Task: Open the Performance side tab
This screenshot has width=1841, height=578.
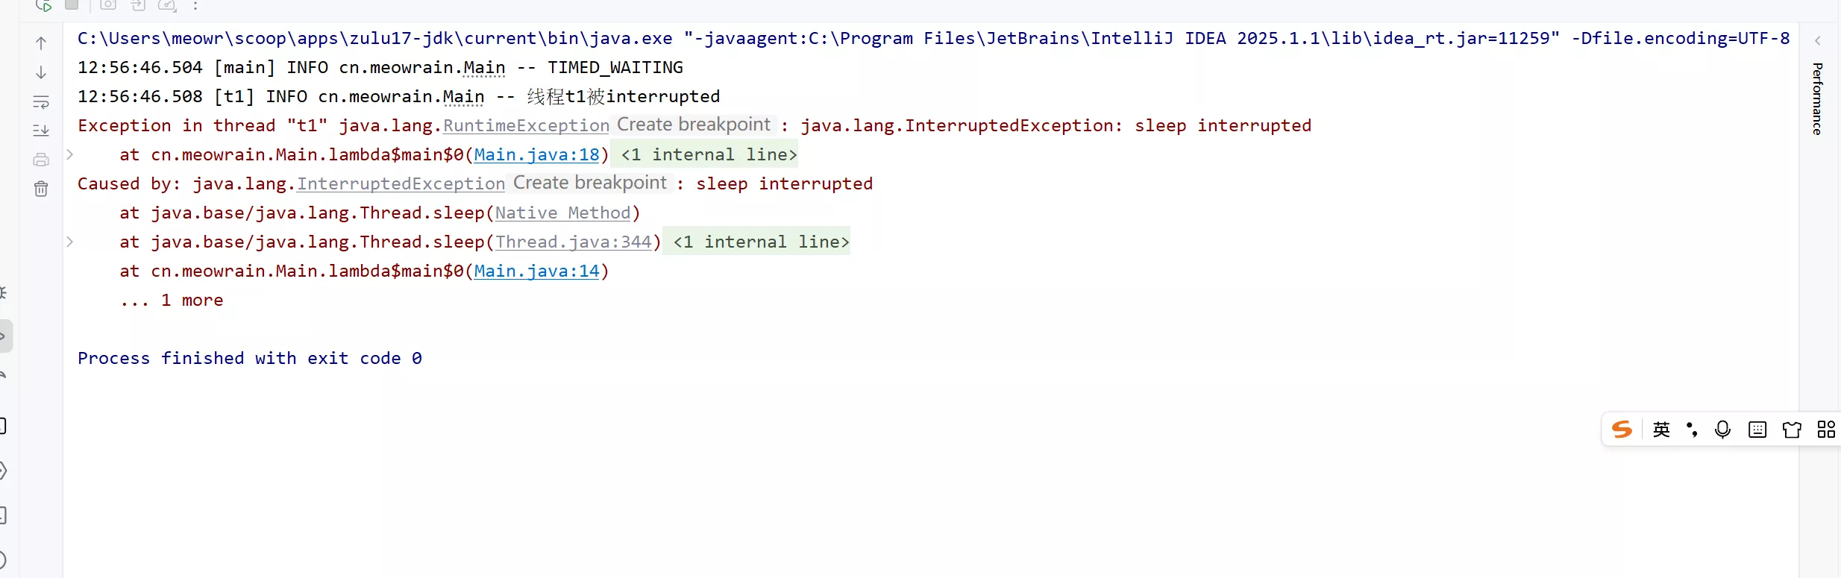Action: point(1817,98)
